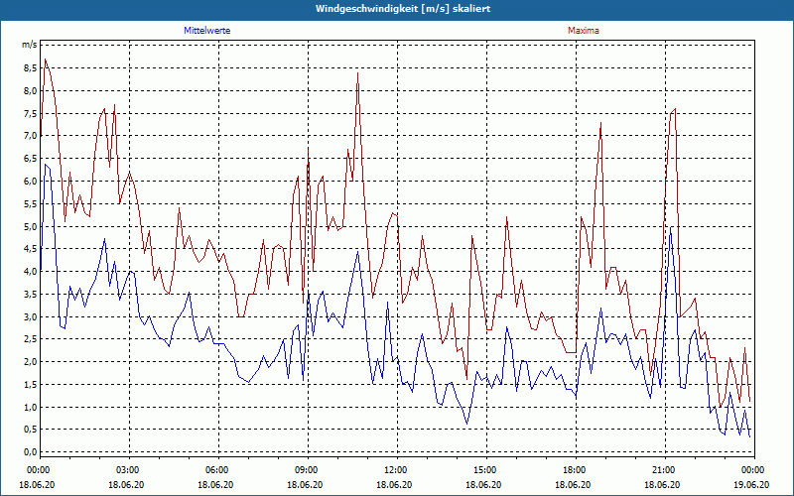Select the blue 'Mittelwerte' legend label

tap(207, 31)
